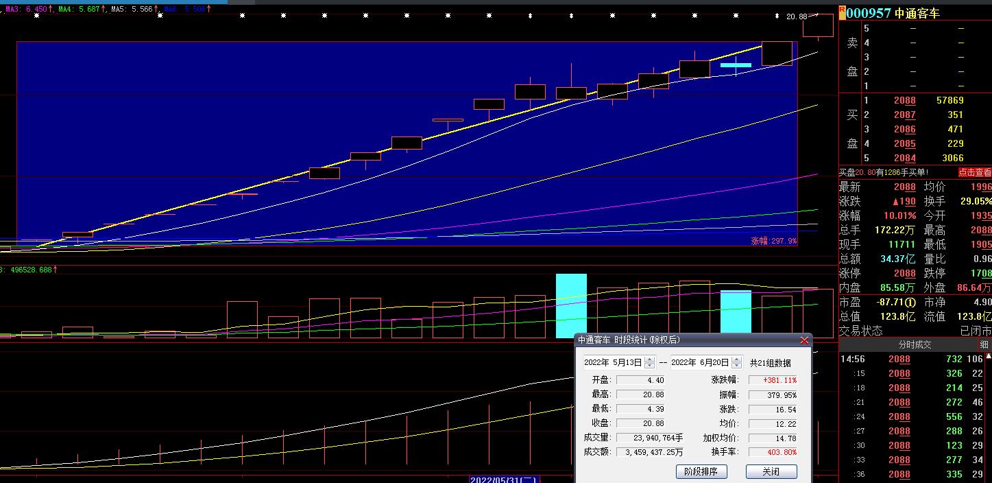
Task: Decrease end date with the down spinner arrow
Action: pos(736,366)
